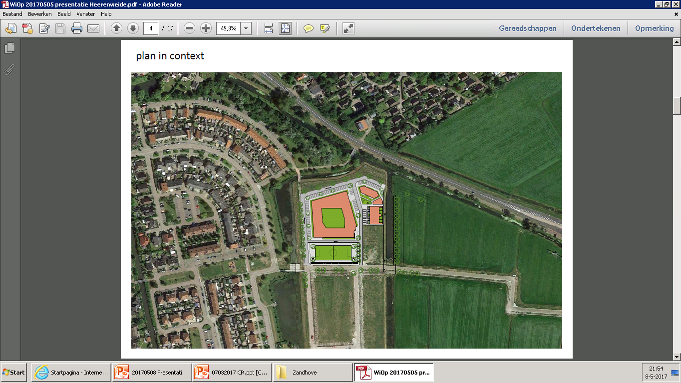
Task: Click the Open file icon
Action: (x=11, y=28)
